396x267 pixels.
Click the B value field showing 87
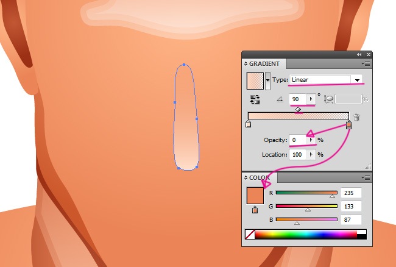tap(351, 220)
